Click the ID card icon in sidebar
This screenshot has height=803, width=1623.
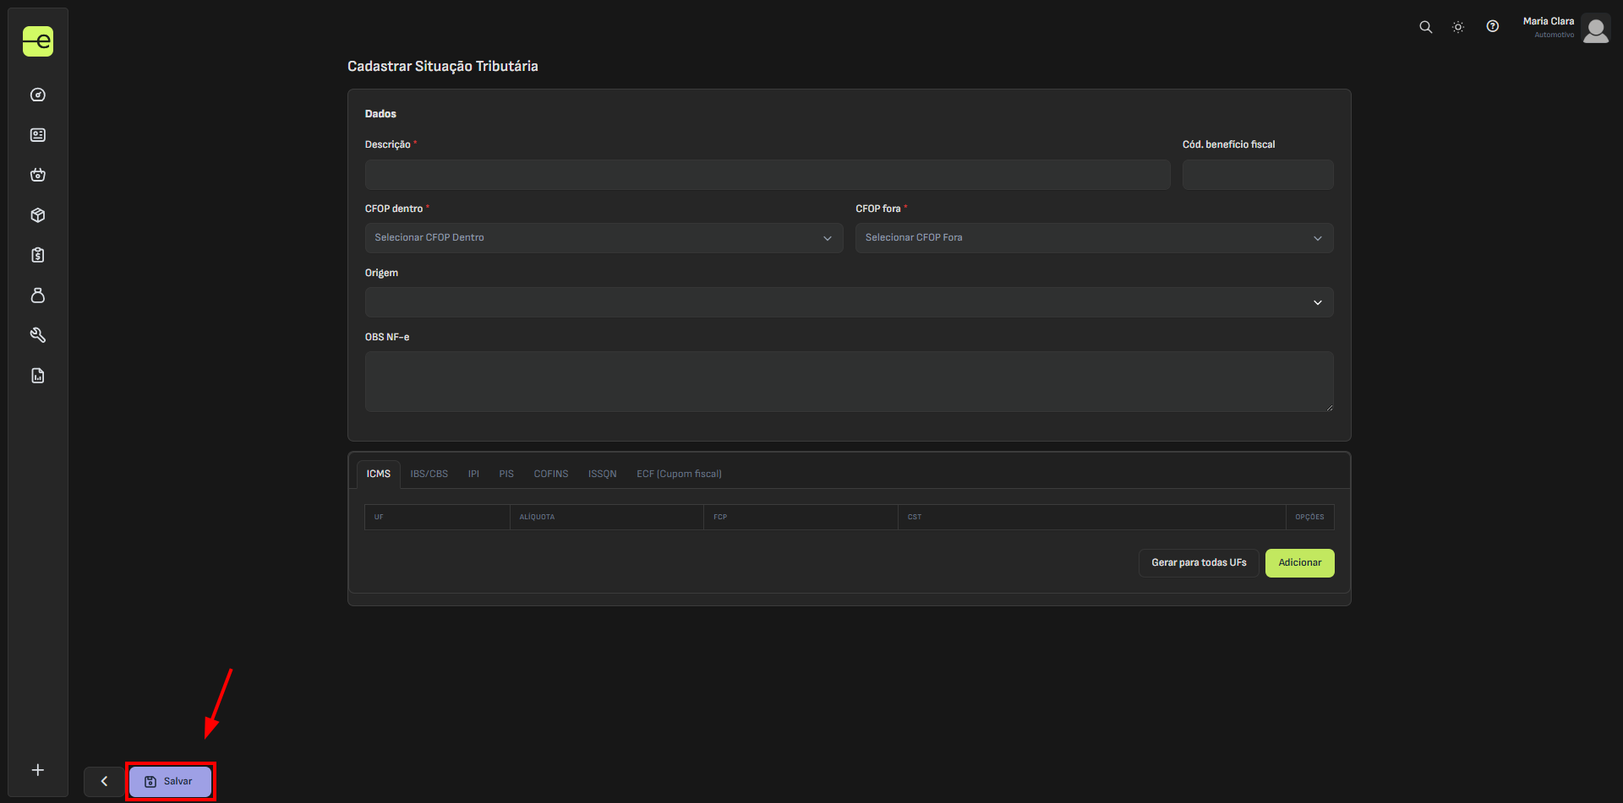pos(38,135)
